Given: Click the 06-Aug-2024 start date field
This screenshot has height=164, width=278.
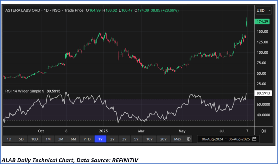Looking at the screenshot, I should coord(212,139).
